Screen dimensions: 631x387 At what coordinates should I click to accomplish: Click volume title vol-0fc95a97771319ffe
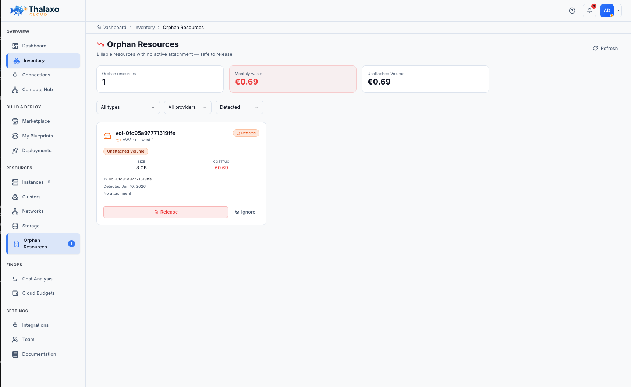click(x=145, y=133)
